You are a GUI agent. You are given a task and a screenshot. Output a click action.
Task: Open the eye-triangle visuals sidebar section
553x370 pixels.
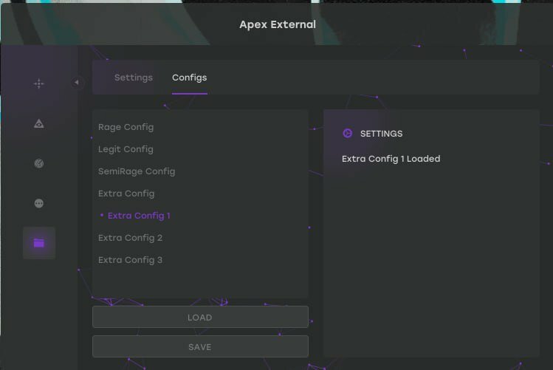(x=39, y=124)
